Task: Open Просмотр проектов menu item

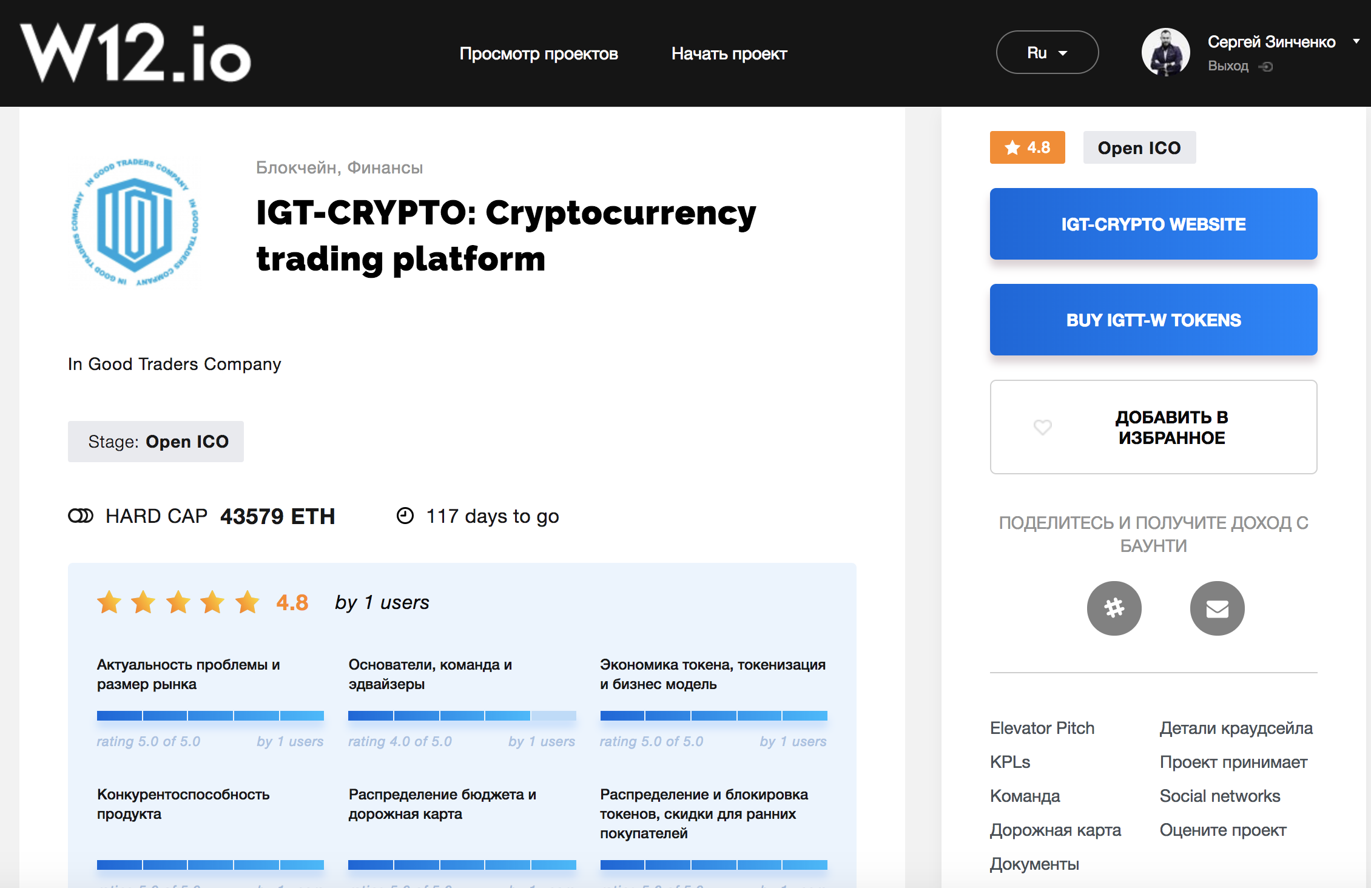Action: 539,53
